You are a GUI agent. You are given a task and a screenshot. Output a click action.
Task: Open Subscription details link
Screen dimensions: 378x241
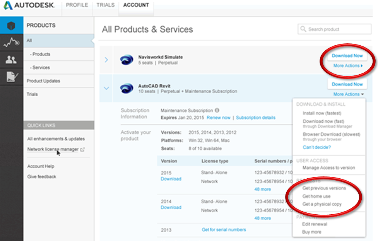pyautogui.click(x=255, y=118)
